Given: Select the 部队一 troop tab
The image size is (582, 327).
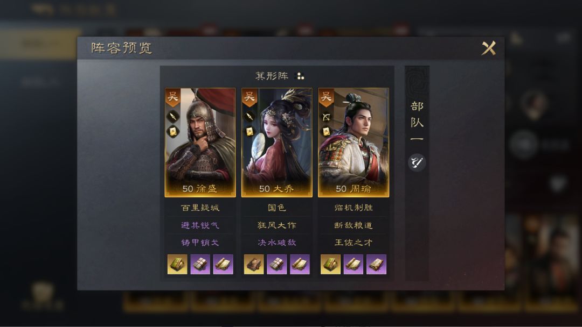Looking at the screenshot, I should click(417, 122).
